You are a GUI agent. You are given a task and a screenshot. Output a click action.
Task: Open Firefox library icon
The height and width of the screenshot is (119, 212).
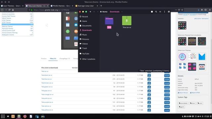(x=202, y=10)
